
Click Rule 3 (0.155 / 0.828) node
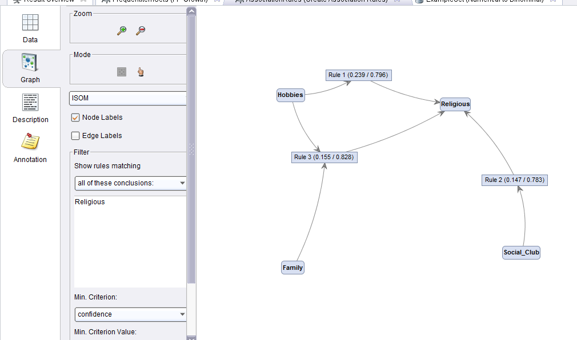[x=324, y=157]
